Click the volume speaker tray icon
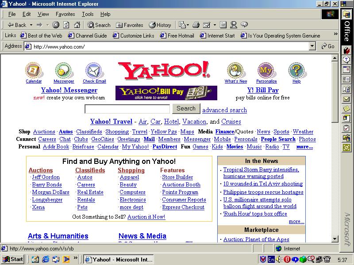354x265 pixels. click(278, 259)
